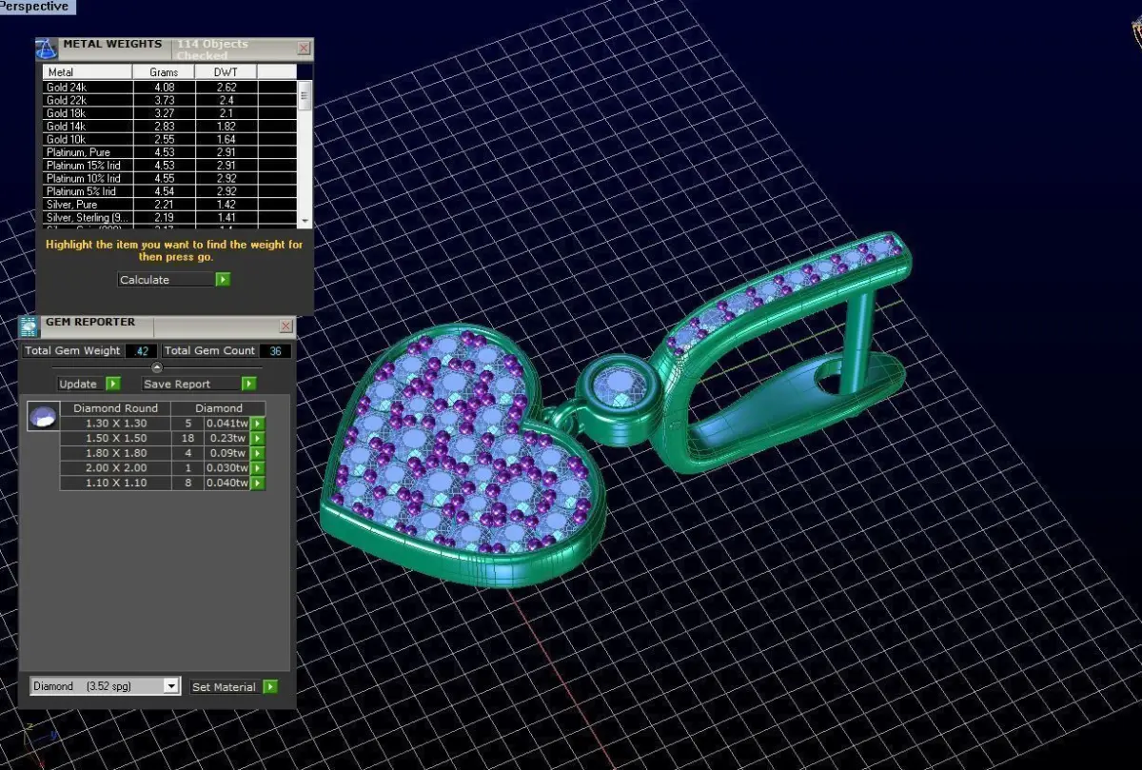
Task: Select the Gold 10k row
Action: click(x=170, y=139)
